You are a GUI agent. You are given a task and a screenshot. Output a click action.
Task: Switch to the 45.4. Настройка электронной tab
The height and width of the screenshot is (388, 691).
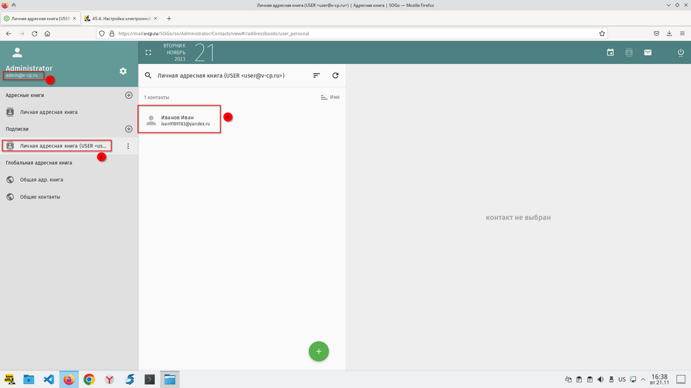(x=120, y=18)
